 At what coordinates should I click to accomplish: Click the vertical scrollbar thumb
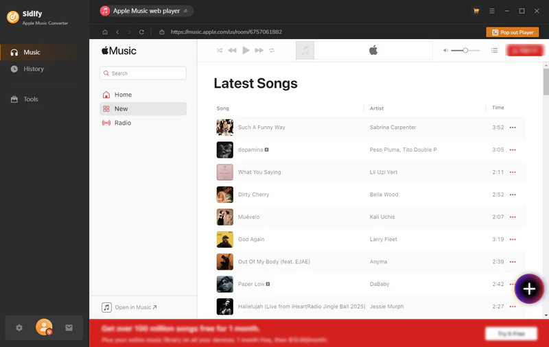pos(546,82)
